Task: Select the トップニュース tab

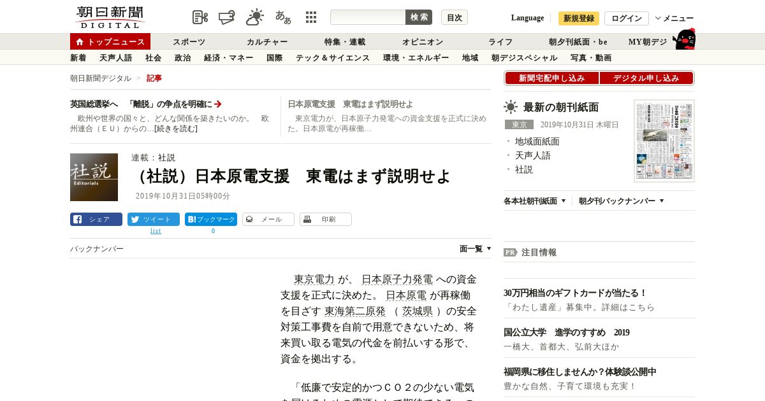Action: [110, 41]
